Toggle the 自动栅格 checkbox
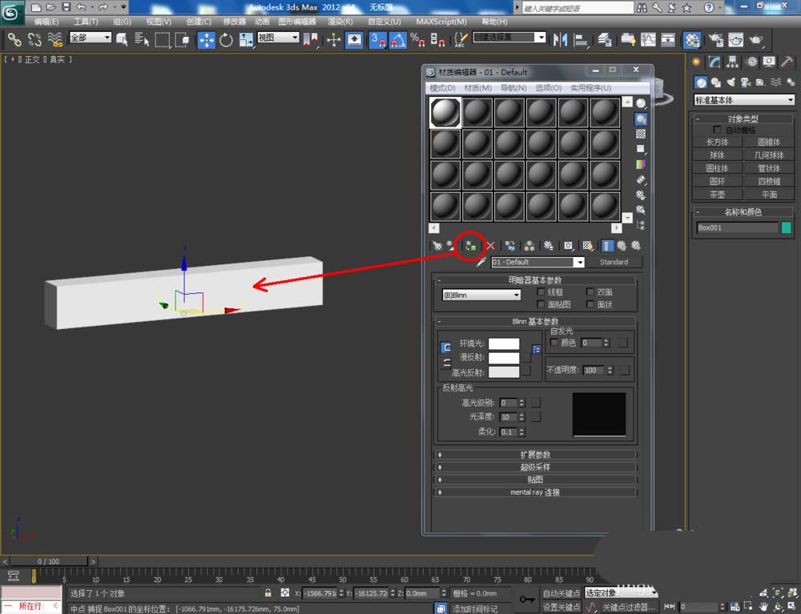The height and width of the screenshot is (614, 801). pos(718,130)
